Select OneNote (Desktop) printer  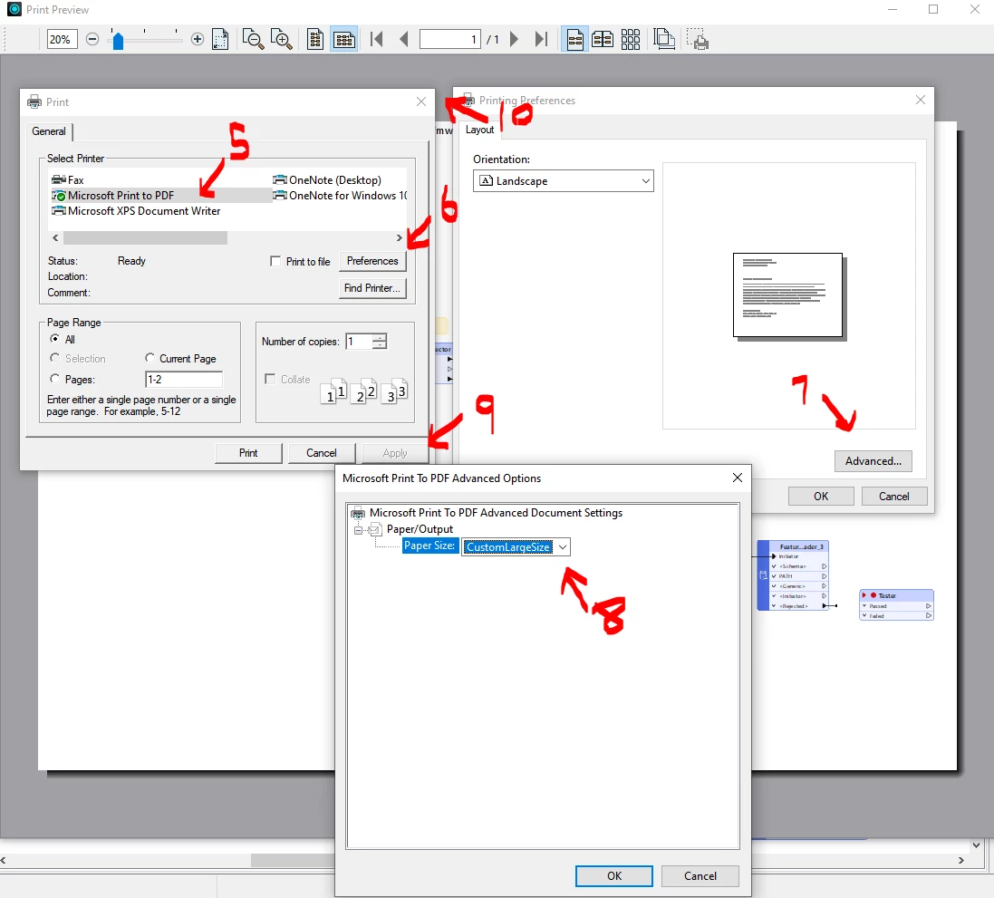pyautogui.click(x=327, y=180)
